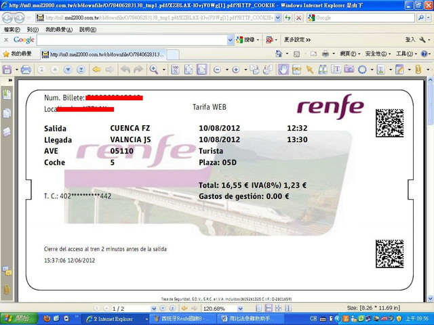Switch to continuous page layout in status bar

click(269, 308)
